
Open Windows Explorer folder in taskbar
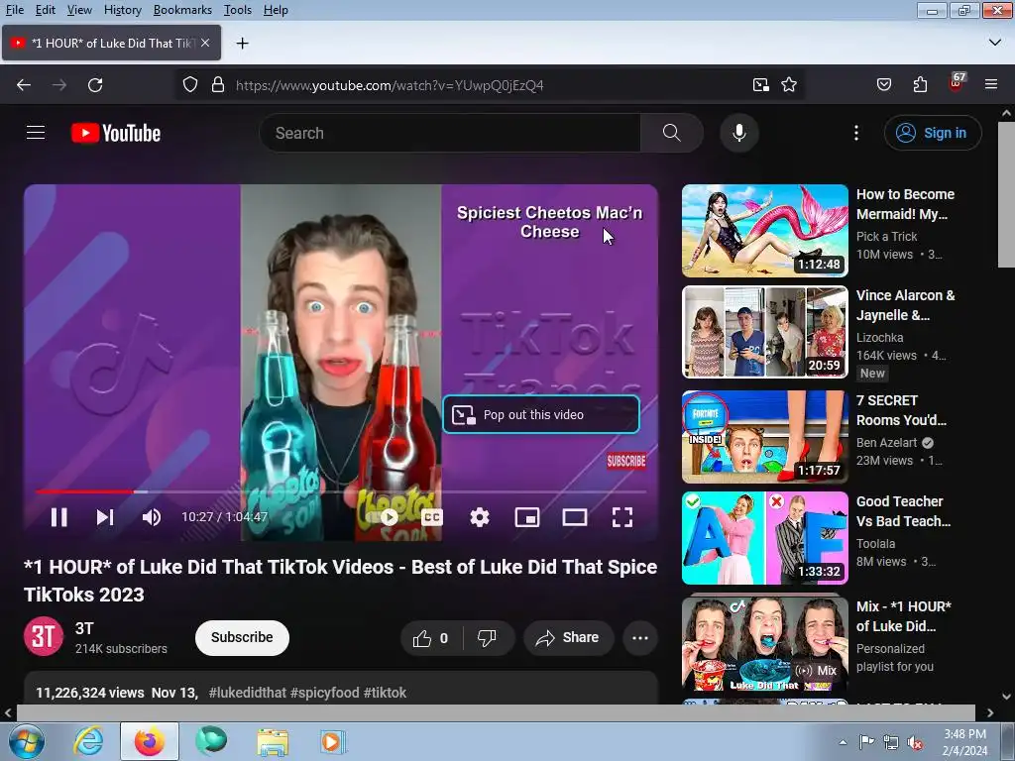273,741
